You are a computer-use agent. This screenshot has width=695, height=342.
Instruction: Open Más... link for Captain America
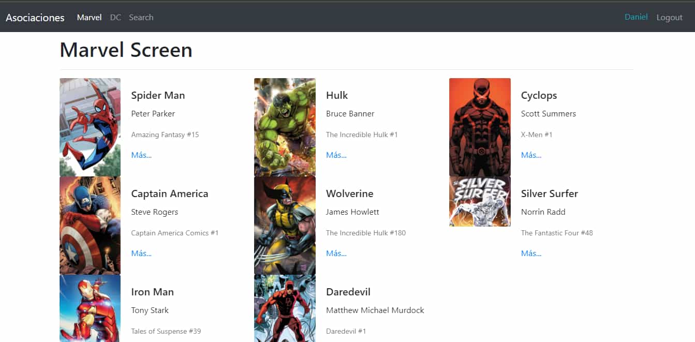pyautogui.click(x=141, y=254)
